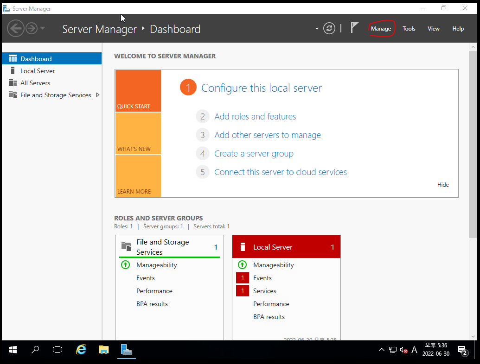Show hidden system tray icons
The width and height of the screenshot is (480, 364).
click(x=381, y=350)
